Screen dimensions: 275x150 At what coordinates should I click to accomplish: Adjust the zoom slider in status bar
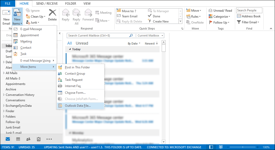click(x=243, y=147)
